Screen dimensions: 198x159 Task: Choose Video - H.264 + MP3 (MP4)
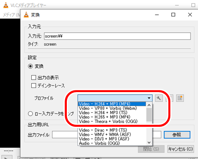(112, 104)
